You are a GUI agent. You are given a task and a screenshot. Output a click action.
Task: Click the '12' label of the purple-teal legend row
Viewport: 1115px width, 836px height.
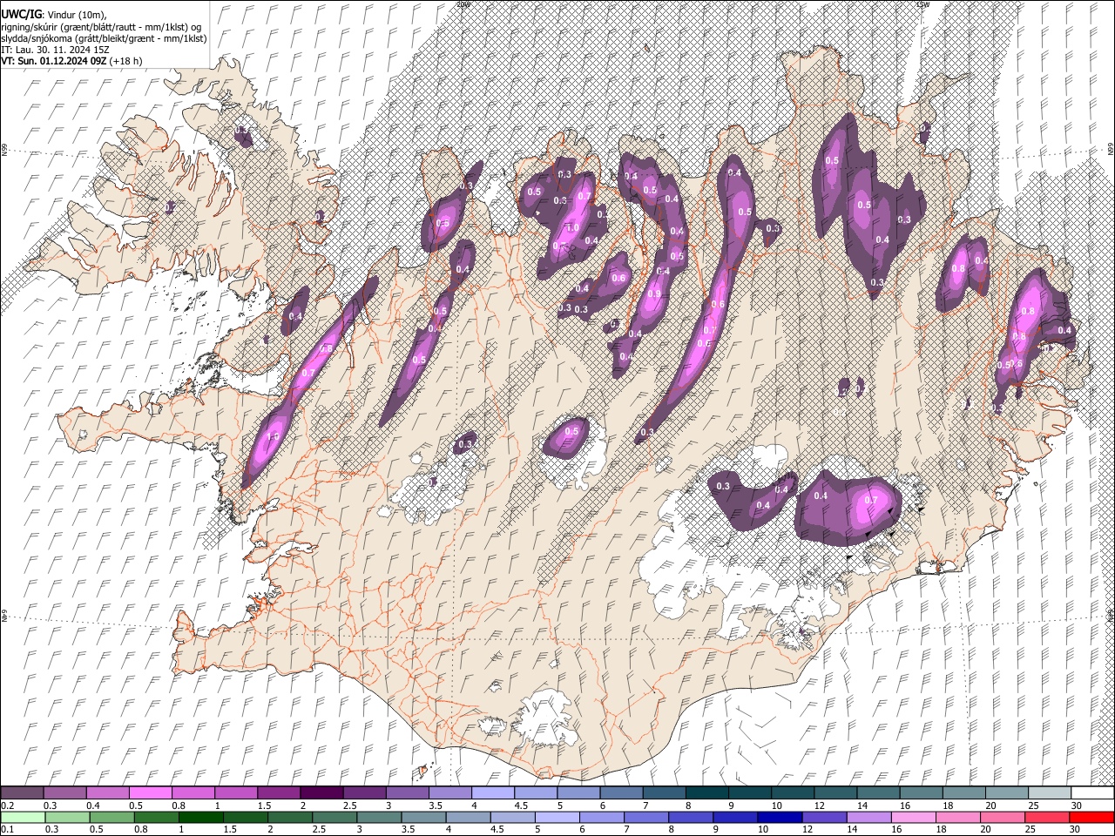click(x=820, y=806)
